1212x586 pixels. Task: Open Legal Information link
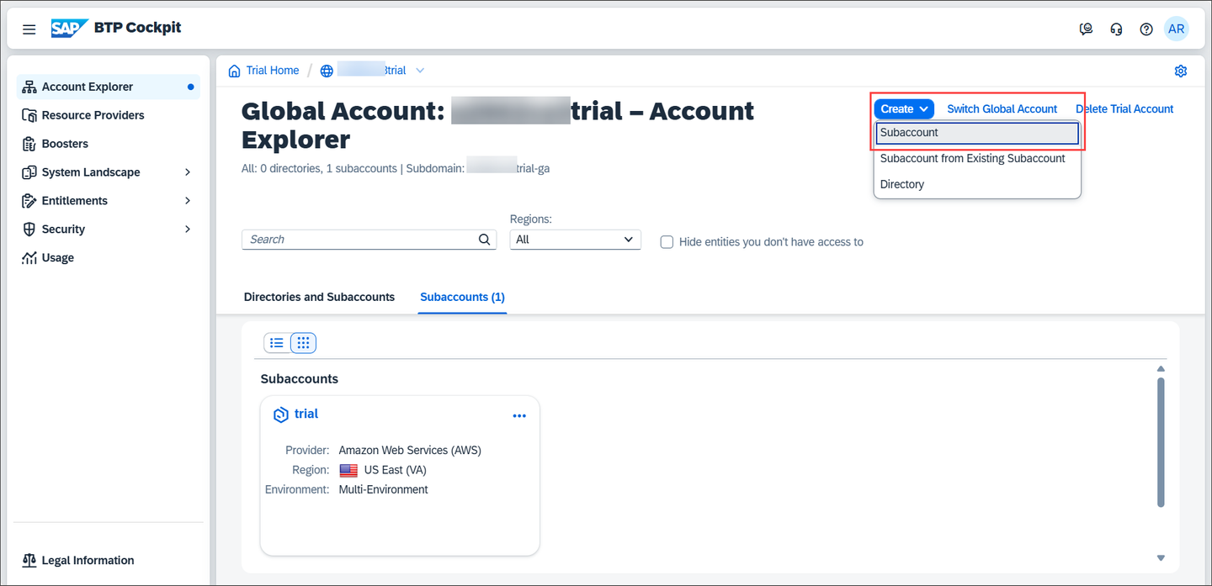(x=88, y=561)
